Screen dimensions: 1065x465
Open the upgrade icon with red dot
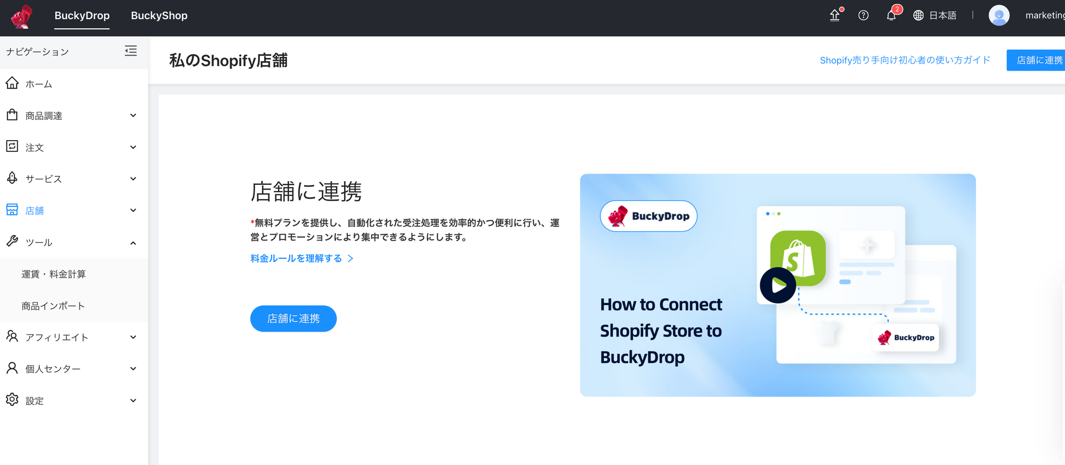835,15
